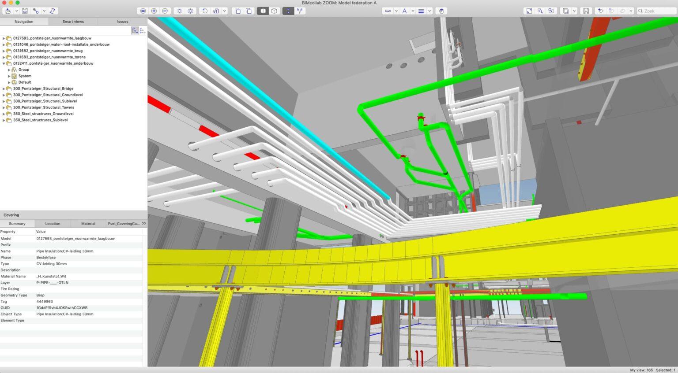Collapse the 0132411_pontsteiger_nuonwarmte_onderbouw tree item
The image size is (678, 373).
pos(4,63)
